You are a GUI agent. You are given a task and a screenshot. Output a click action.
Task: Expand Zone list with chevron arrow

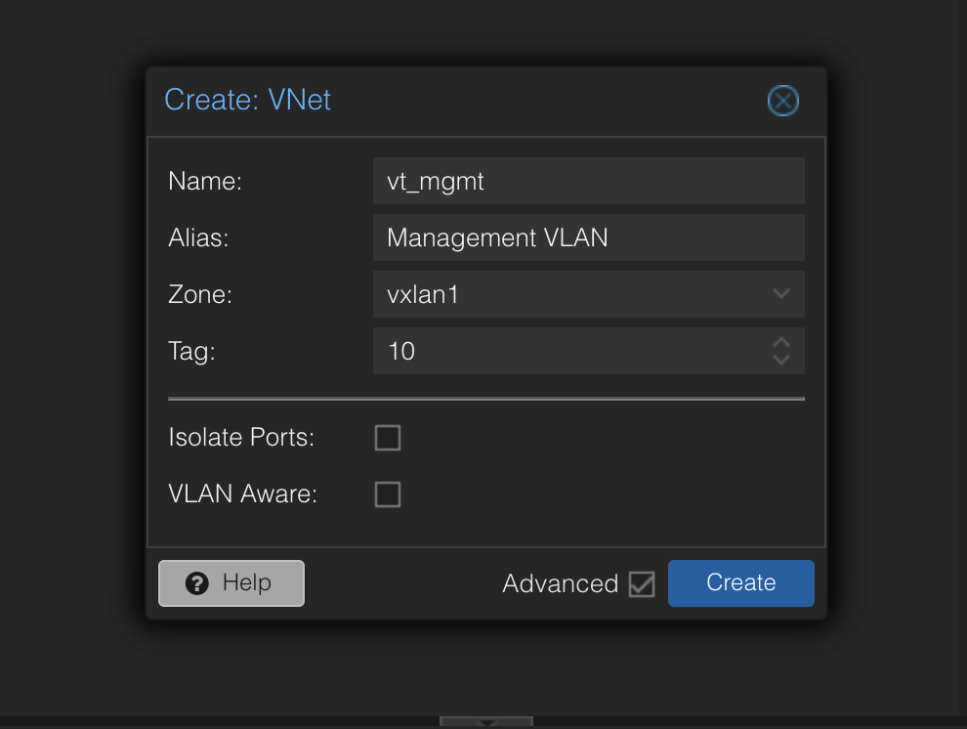(x=780, y=293)
